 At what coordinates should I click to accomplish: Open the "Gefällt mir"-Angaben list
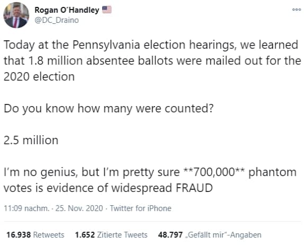[223, 235]
